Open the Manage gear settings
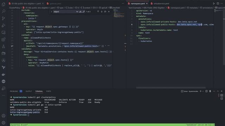 click(x=4, y=122)
